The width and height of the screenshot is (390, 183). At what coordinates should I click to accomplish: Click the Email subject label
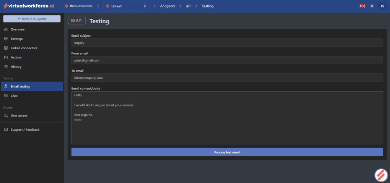81,36
